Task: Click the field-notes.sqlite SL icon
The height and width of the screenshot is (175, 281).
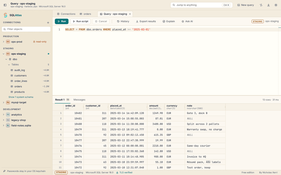Action: (8, 125)
